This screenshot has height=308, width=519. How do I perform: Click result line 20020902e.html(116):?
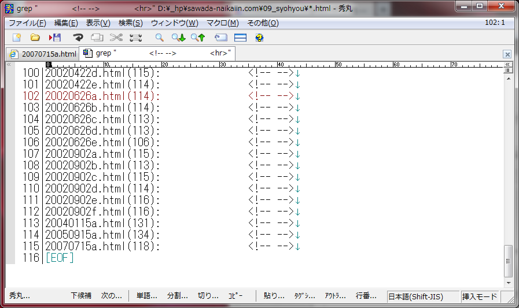pyautogui.click(x=102, y=200)
